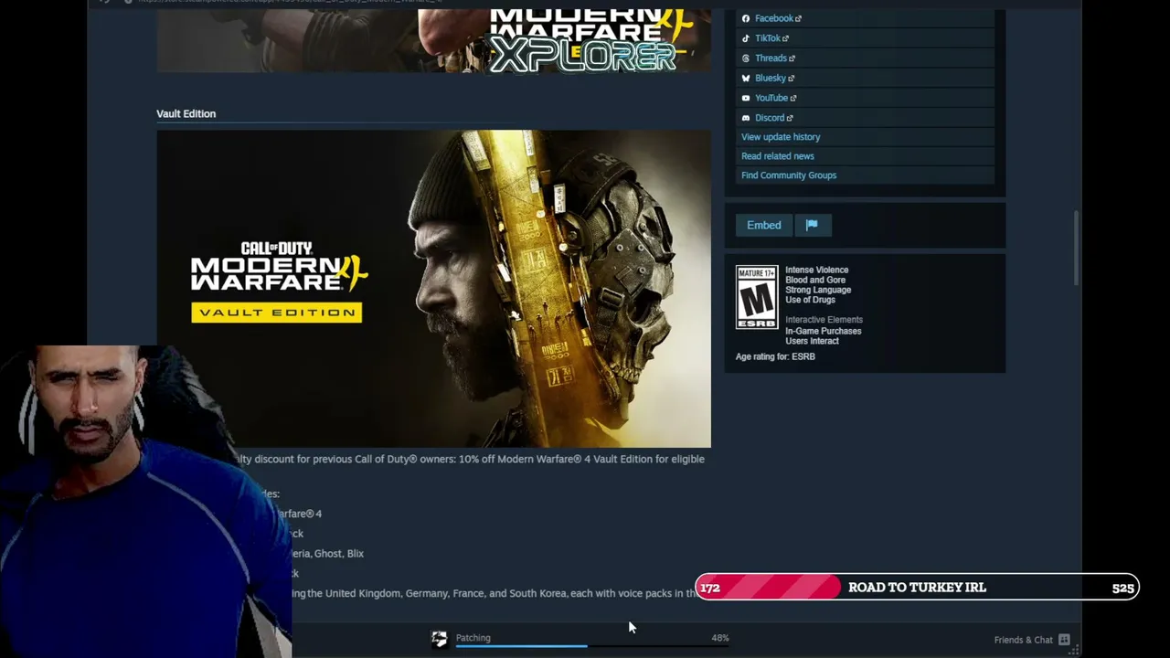This screenshot has height=658, width=1170.
Task: Open the Discord link
Action: coord(773,118)
